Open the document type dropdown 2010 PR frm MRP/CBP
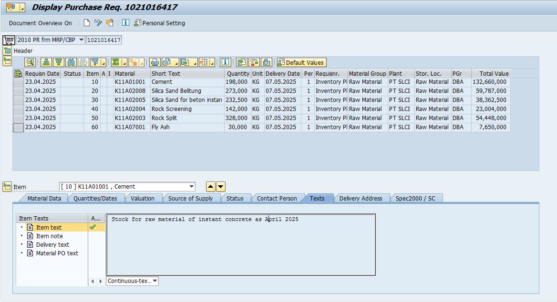 tap(82, 40)
